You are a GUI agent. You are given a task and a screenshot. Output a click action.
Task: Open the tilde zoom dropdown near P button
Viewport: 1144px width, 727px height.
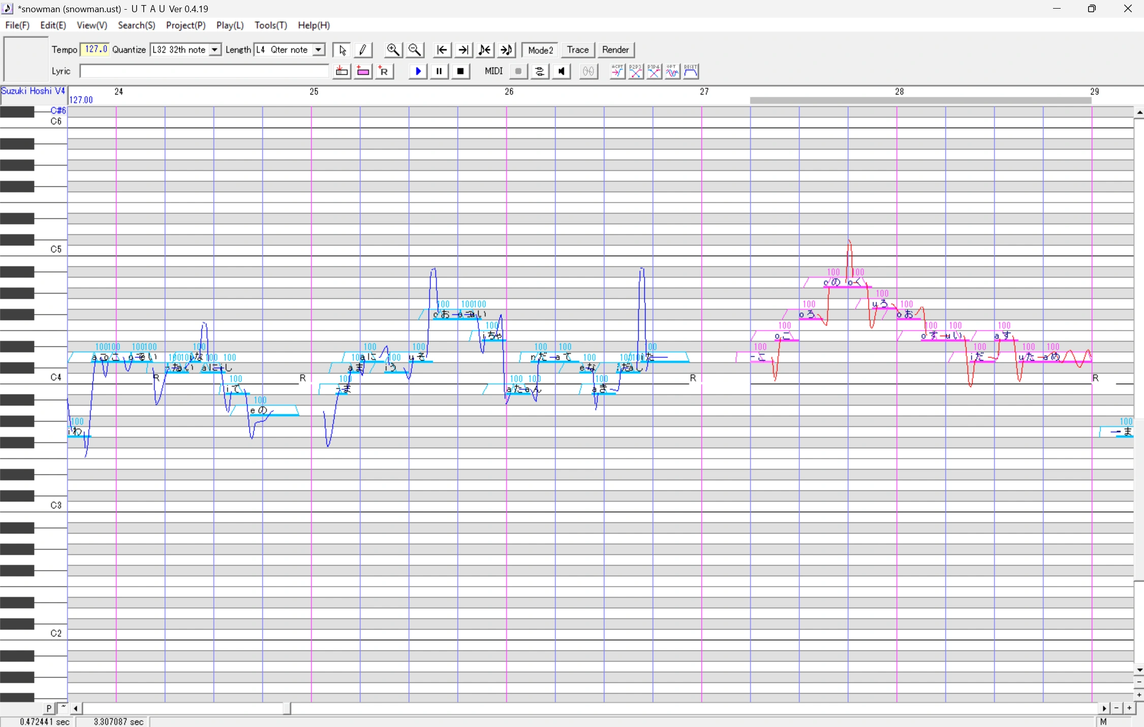(63, 708)
